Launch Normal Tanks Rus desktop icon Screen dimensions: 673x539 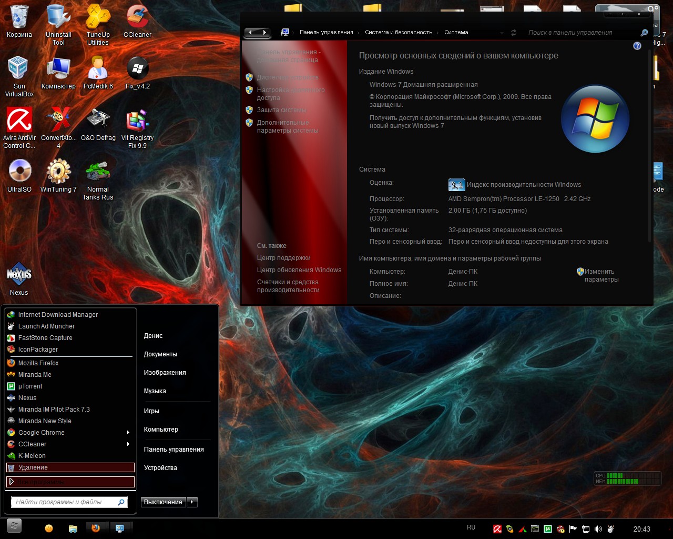(98, 179)
